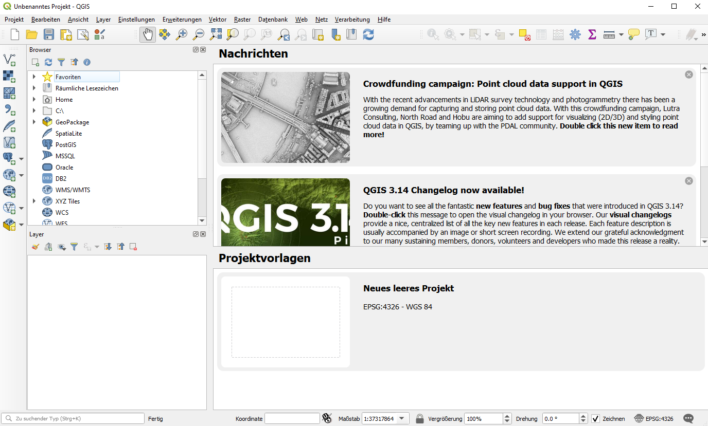708x426 pixels.
Task: Open the Verarbeitung menu
Action: coord(352,20)
